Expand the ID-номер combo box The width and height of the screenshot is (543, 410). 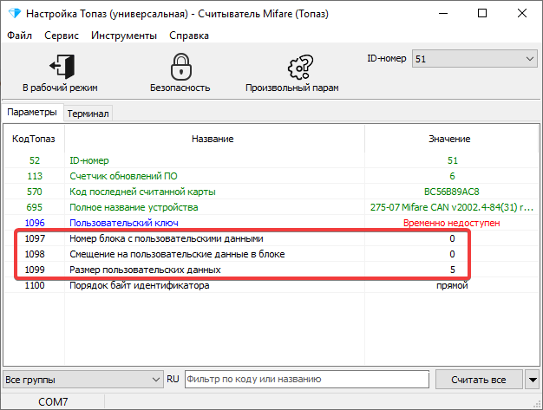pos(474,58)
